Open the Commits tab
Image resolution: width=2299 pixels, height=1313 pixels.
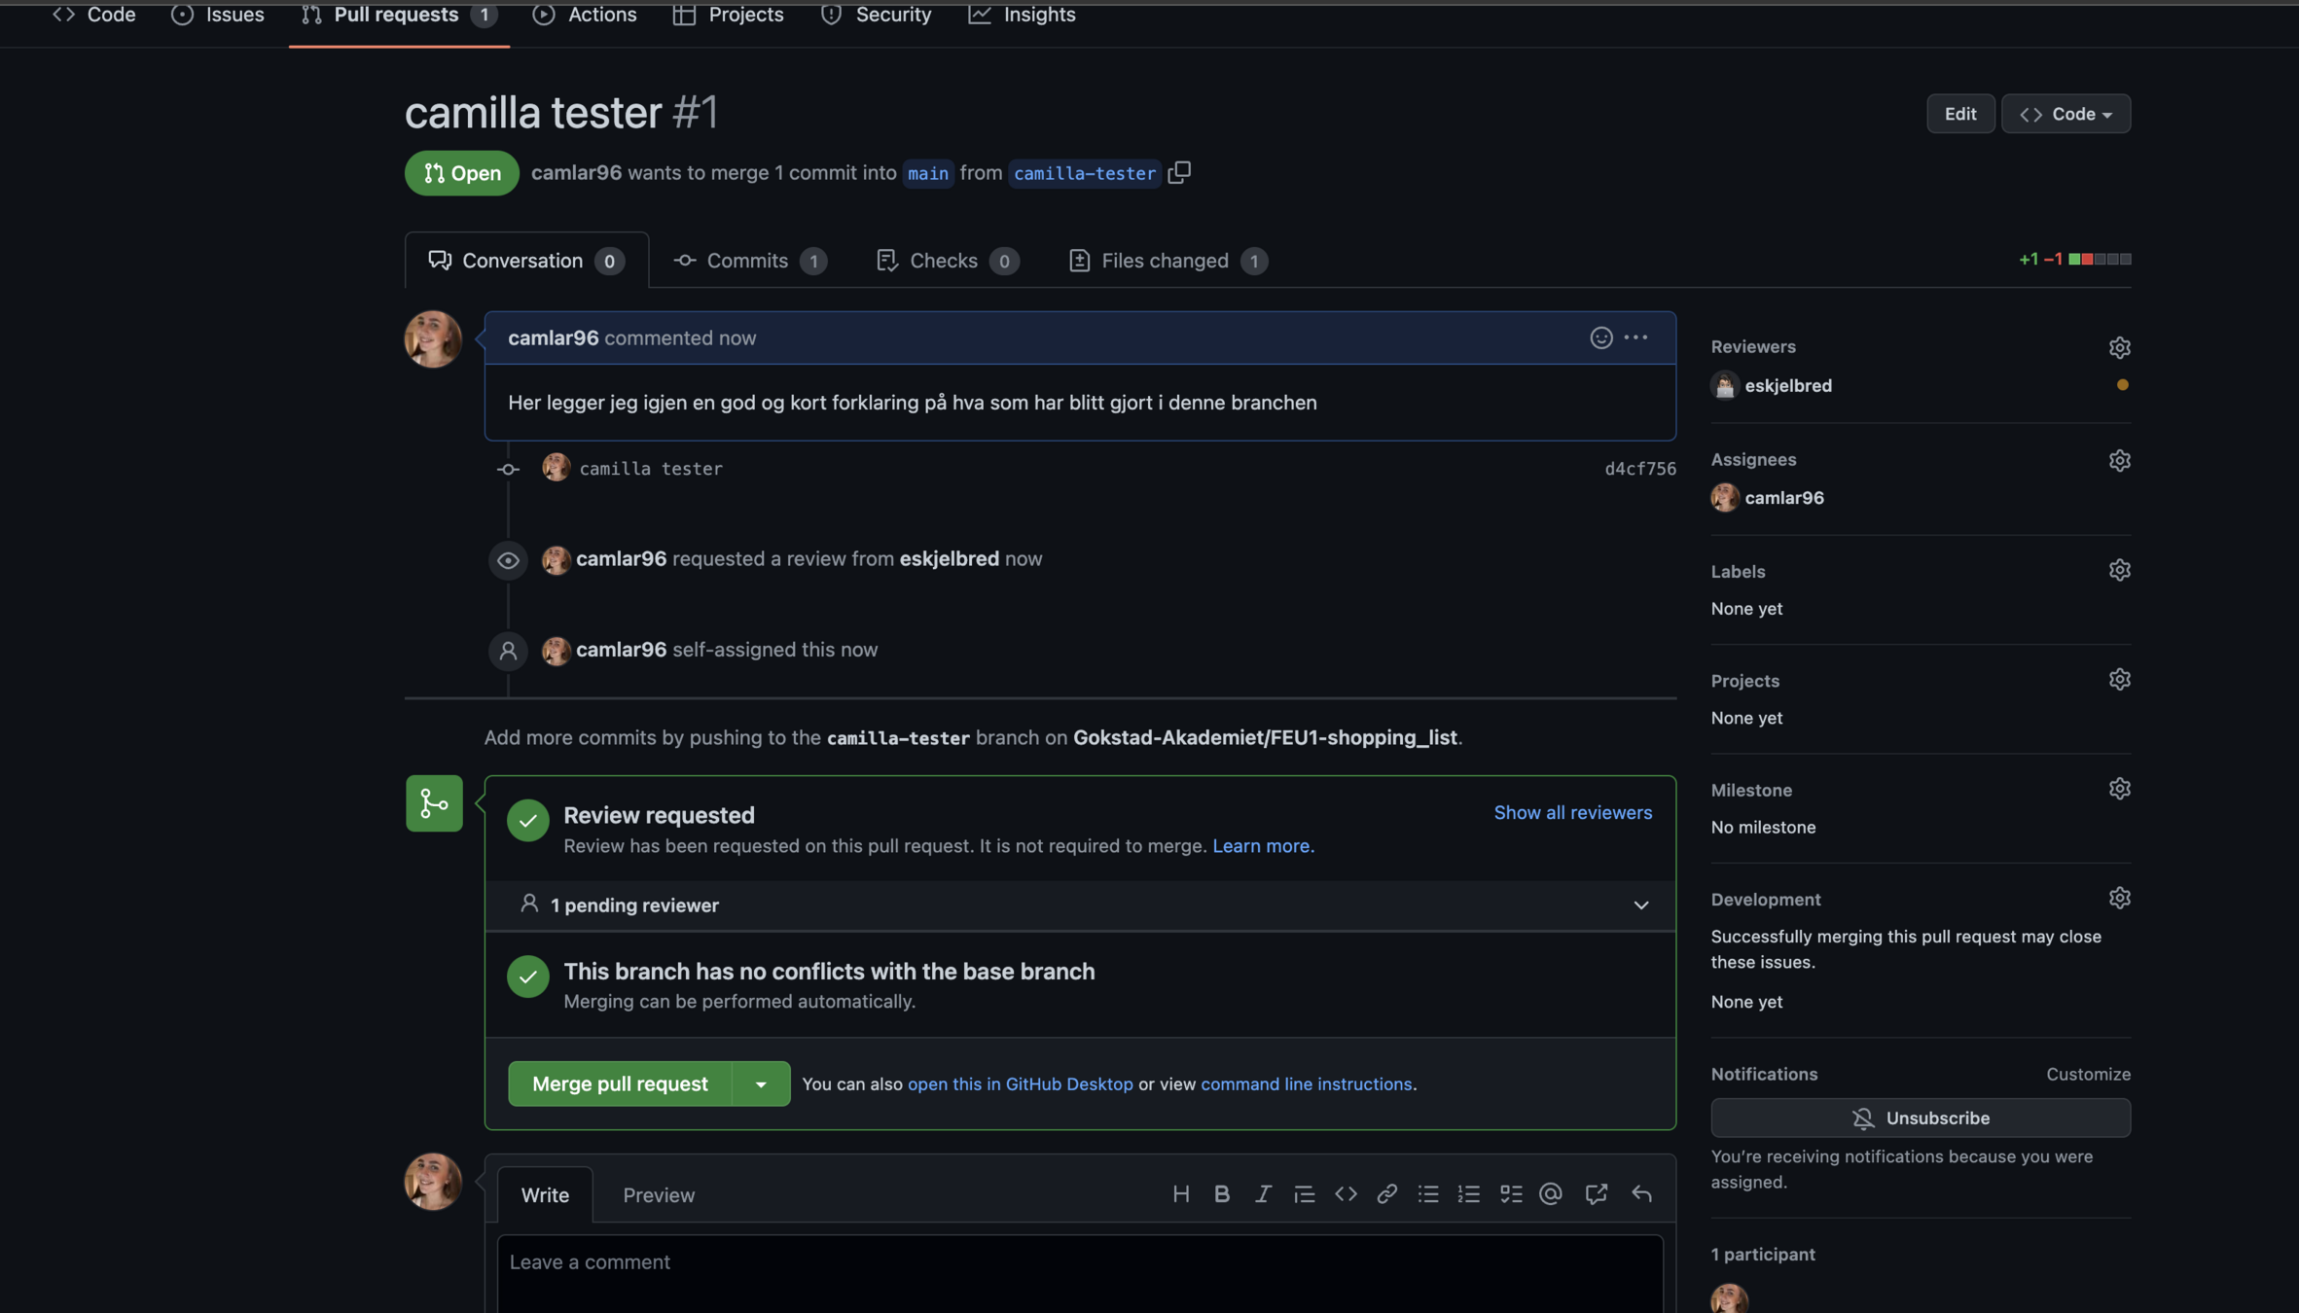[x=747, y=261]
